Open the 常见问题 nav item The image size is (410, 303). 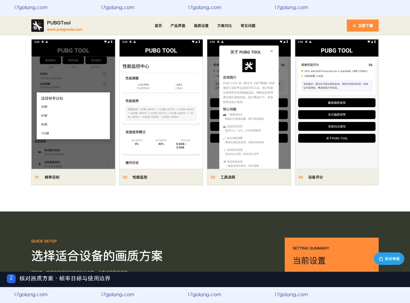248,26
